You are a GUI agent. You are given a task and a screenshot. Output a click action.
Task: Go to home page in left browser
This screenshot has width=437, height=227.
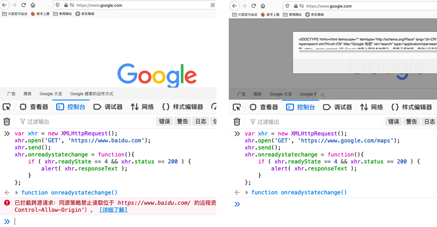33,5
